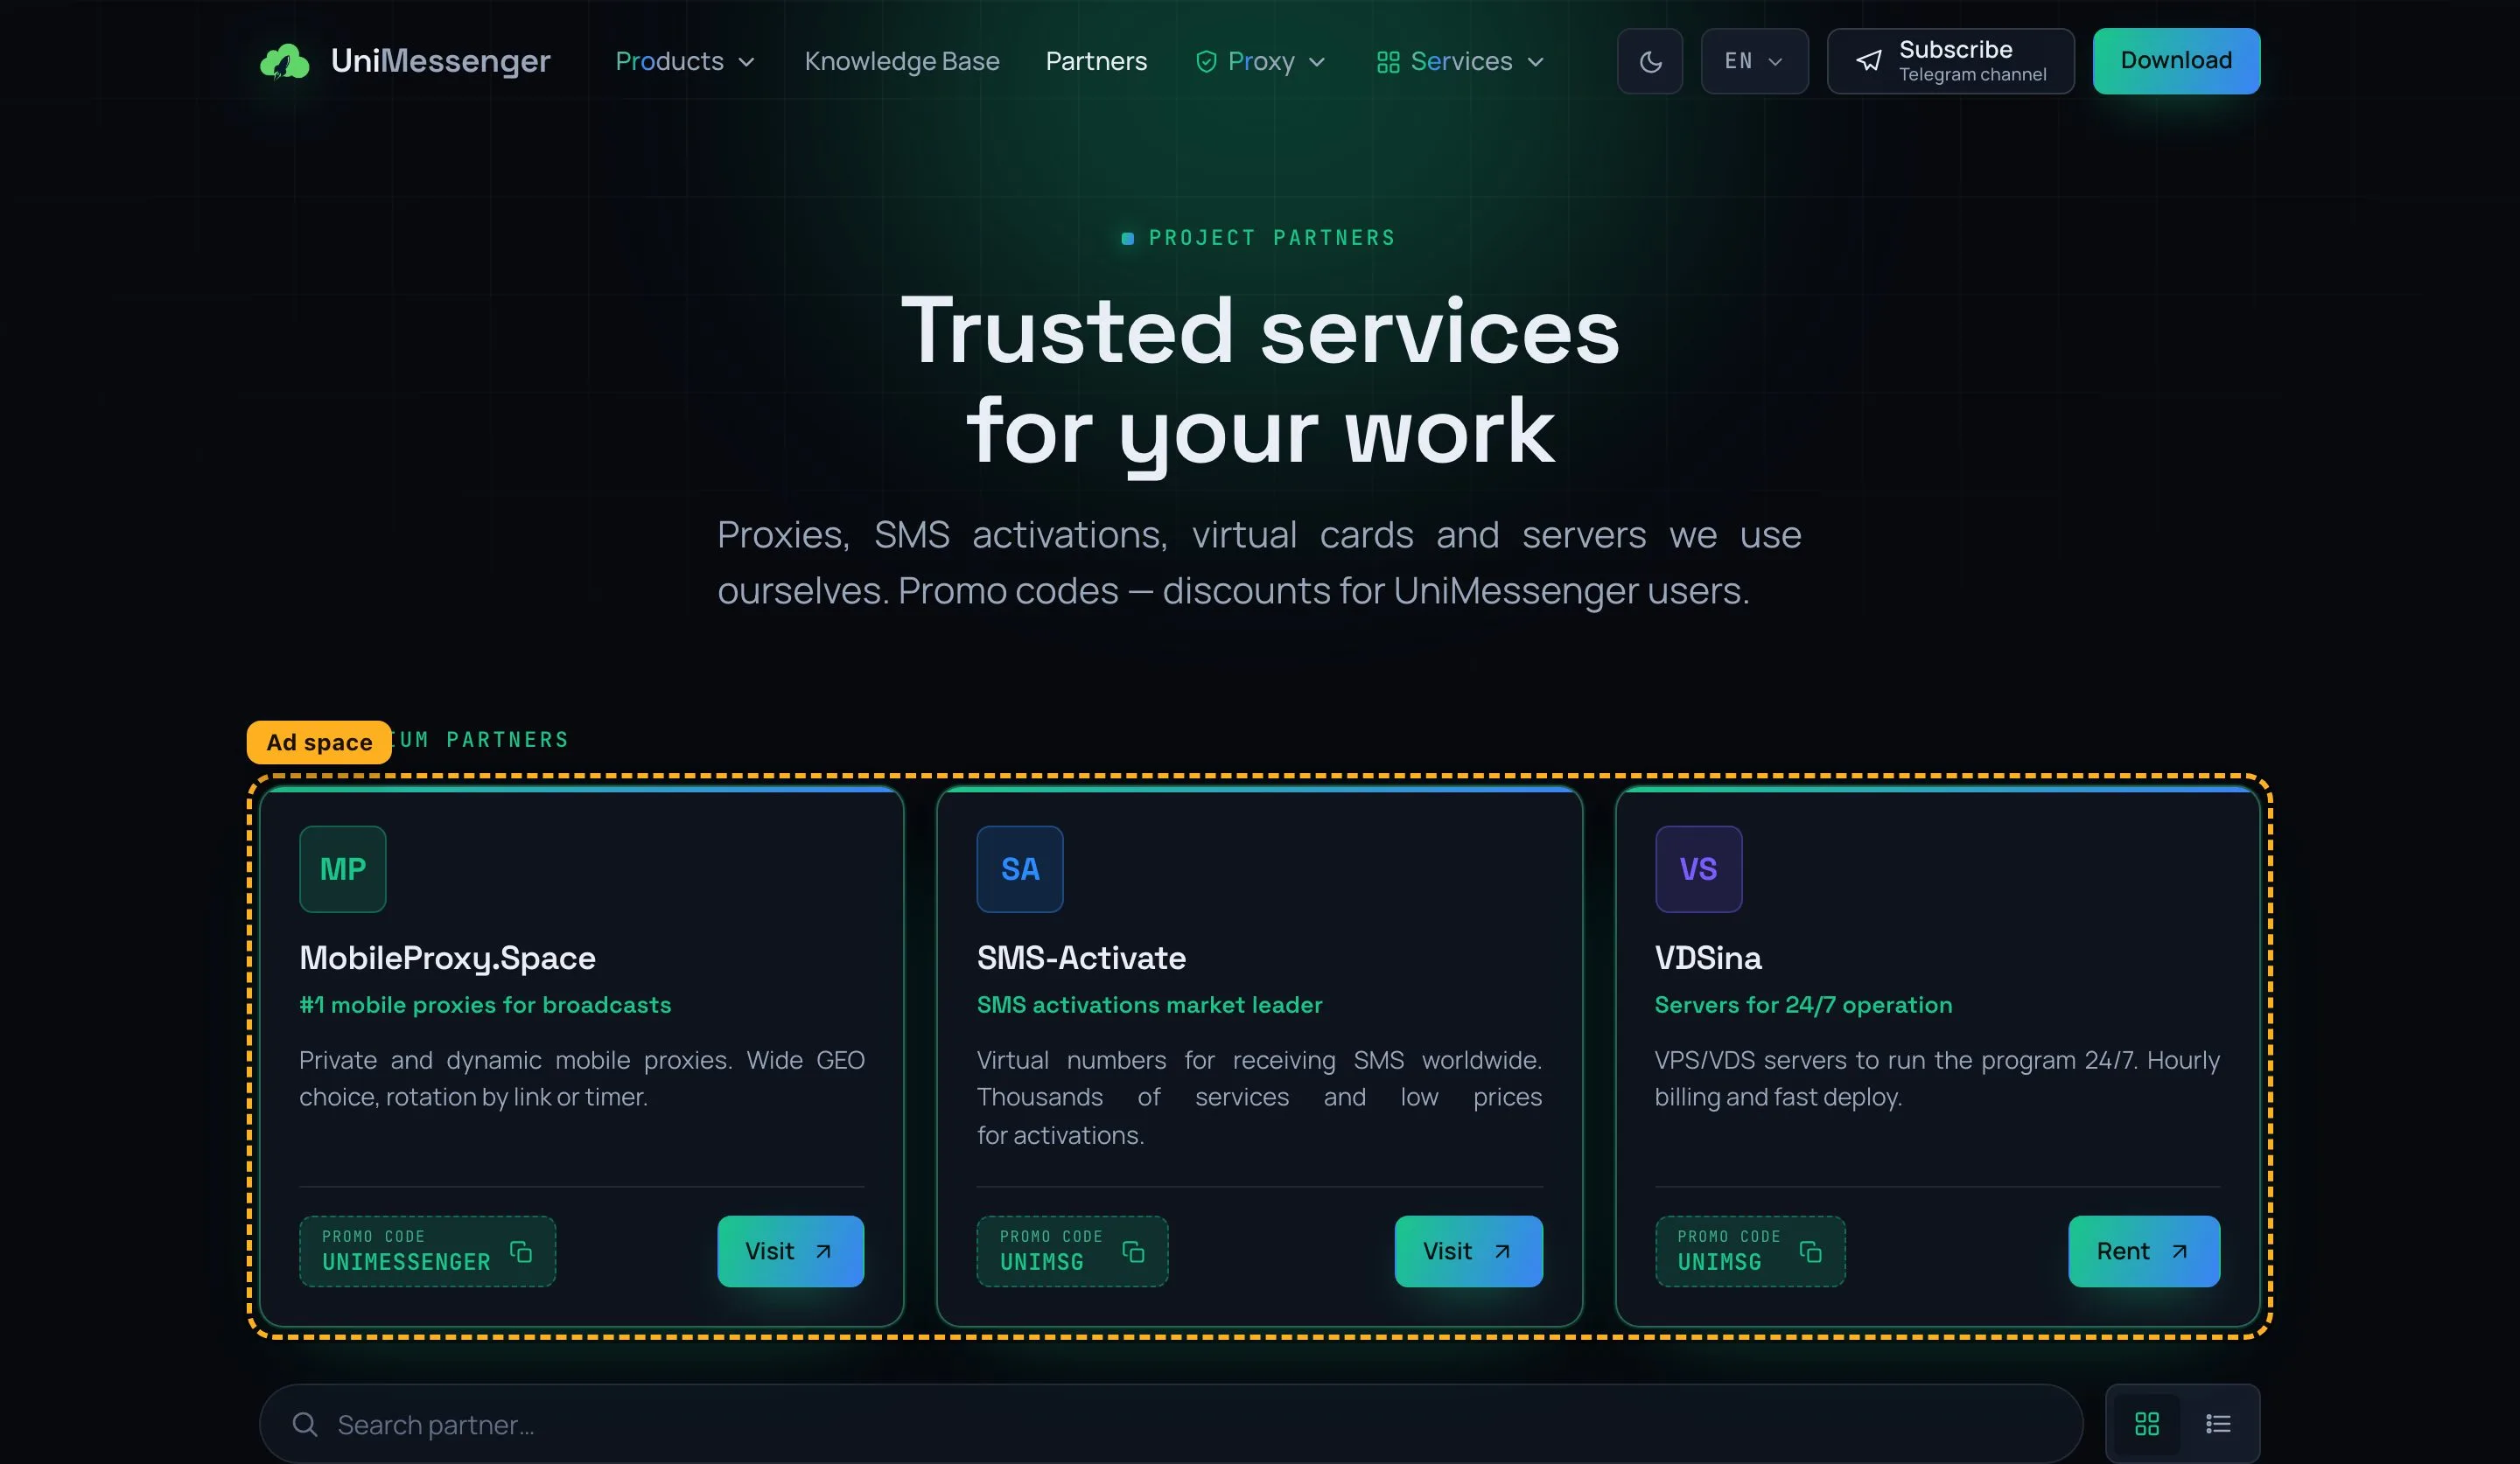The width and height of the screenshot is (2520, 1464).
Task: Subscribe to the Telegram channel
Action: (x=1950, y=61)
